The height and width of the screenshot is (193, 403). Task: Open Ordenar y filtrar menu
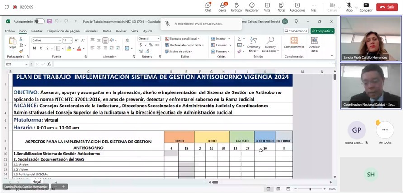click(x=254, y=45)
